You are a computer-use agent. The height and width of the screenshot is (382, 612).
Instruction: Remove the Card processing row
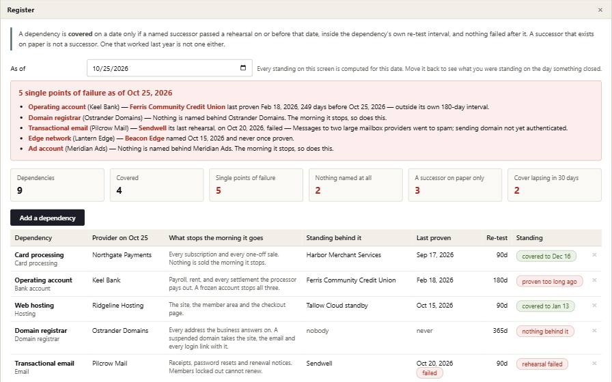click(594, 255)
